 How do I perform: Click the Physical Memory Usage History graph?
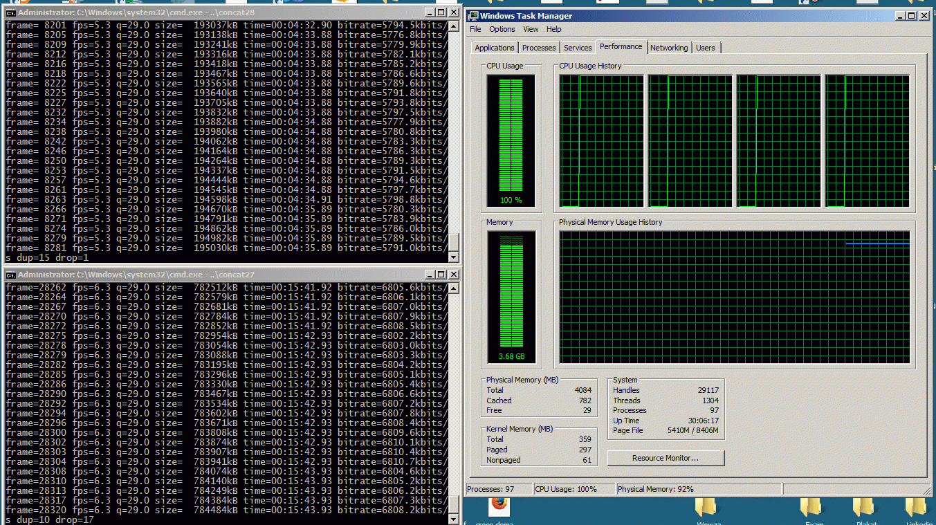point(735,297)
